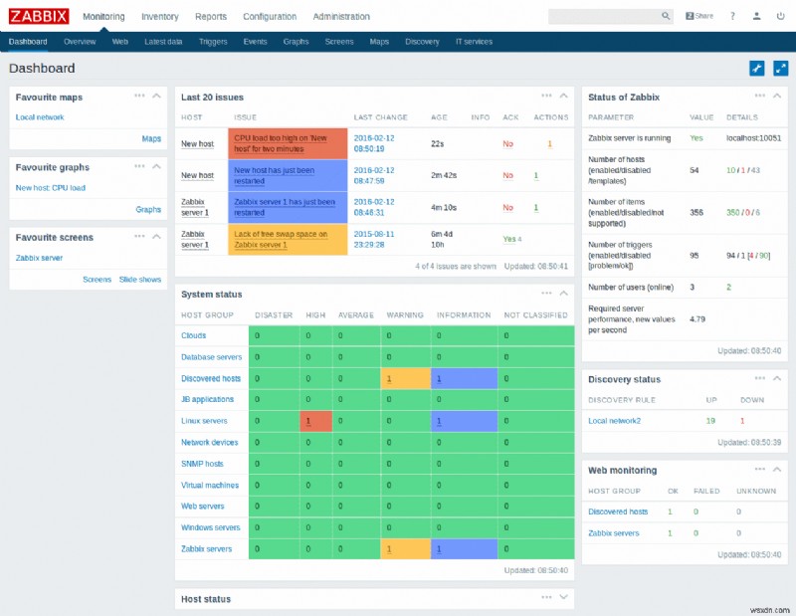Open the Configuration menu

(269, 16)
